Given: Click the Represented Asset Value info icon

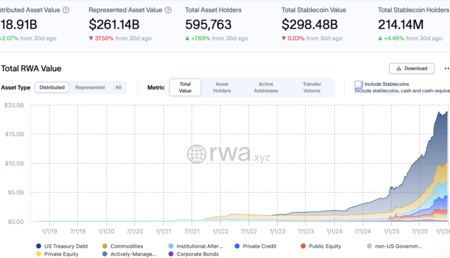Looking at the screenshot, I should 168,10.
